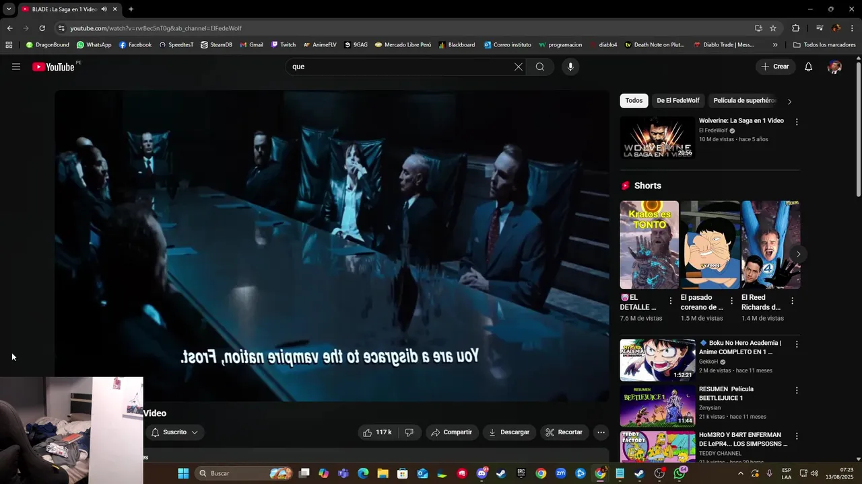The image size is (862, 484).
Task: Focus the browser address bar URL
Action: [156, 28]
